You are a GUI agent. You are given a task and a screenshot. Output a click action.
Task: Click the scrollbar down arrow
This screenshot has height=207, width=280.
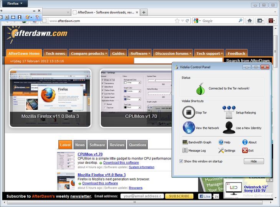(x=275, y=198)
